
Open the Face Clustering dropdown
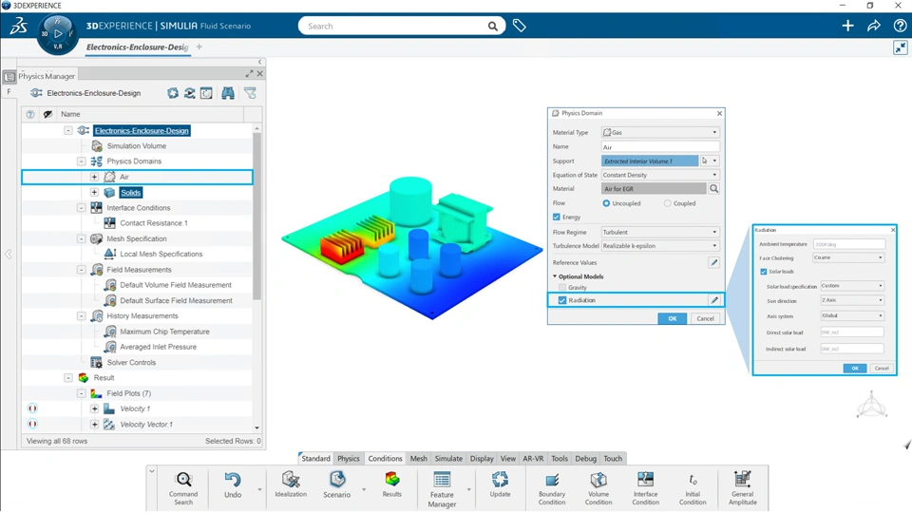coord(848,257)
